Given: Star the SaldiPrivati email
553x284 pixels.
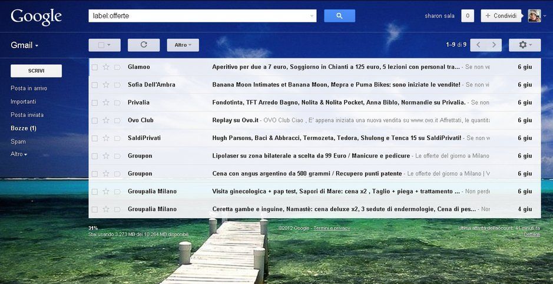Looking at the screenshot, I should coord(106,138).
